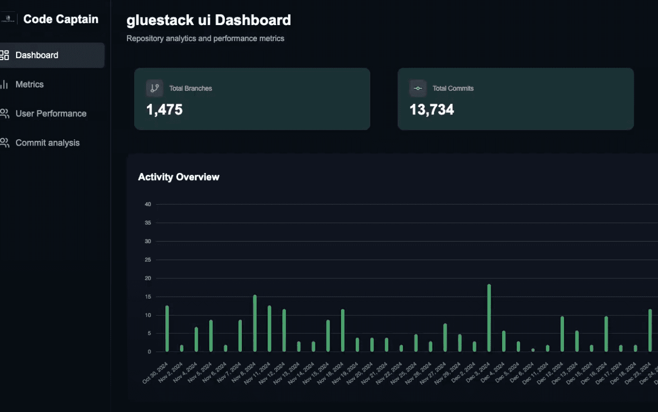Click the bar for Nov 8, 2024
The image size is (658, 412).
255,323
